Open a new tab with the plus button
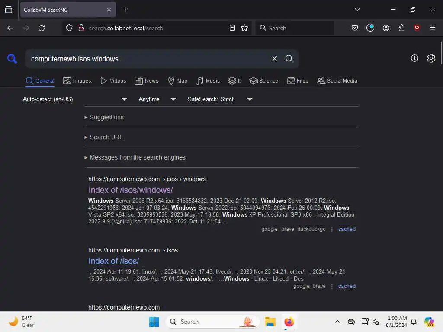 coord(125,10)
